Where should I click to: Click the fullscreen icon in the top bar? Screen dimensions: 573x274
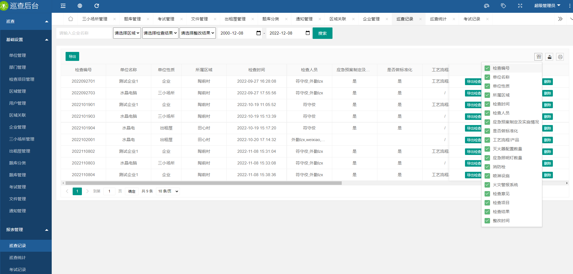point(520,5)
